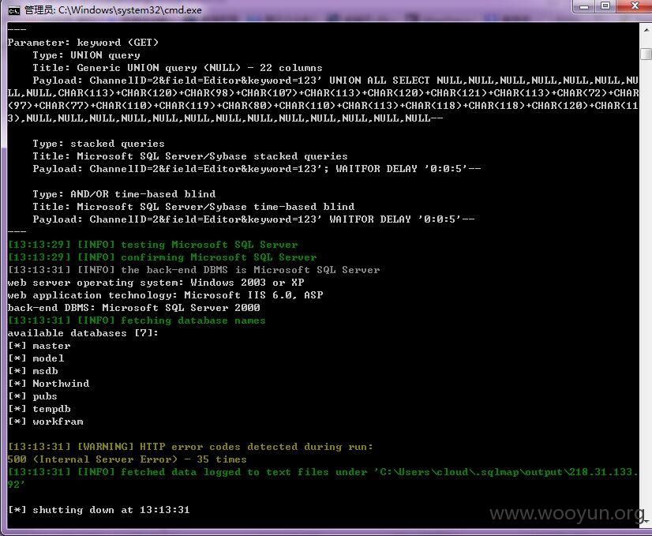The width and height of the screenshot is (652, 536).
Task: Click the 'Server/Sybase stacked queries' title line
Action: [x=190, y=156]
